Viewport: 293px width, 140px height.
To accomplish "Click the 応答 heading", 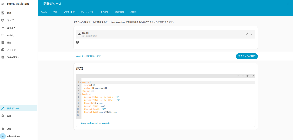I will (80, 69).
